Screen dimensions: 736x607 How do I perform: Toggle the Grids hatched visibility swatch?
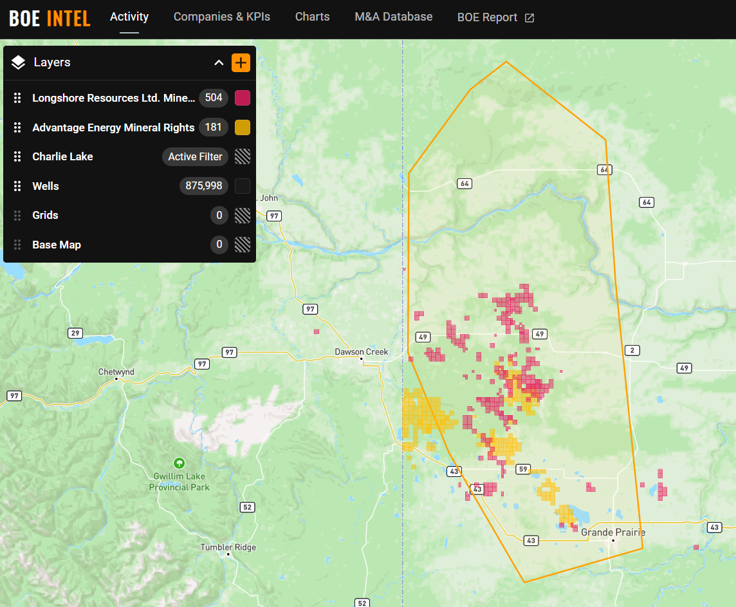pyautogui.click(x=242, y=215)
